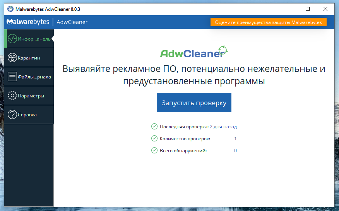Click checkmark icon next to Количество проверок
Screen dimensions: 339x211
click(154, 138)
